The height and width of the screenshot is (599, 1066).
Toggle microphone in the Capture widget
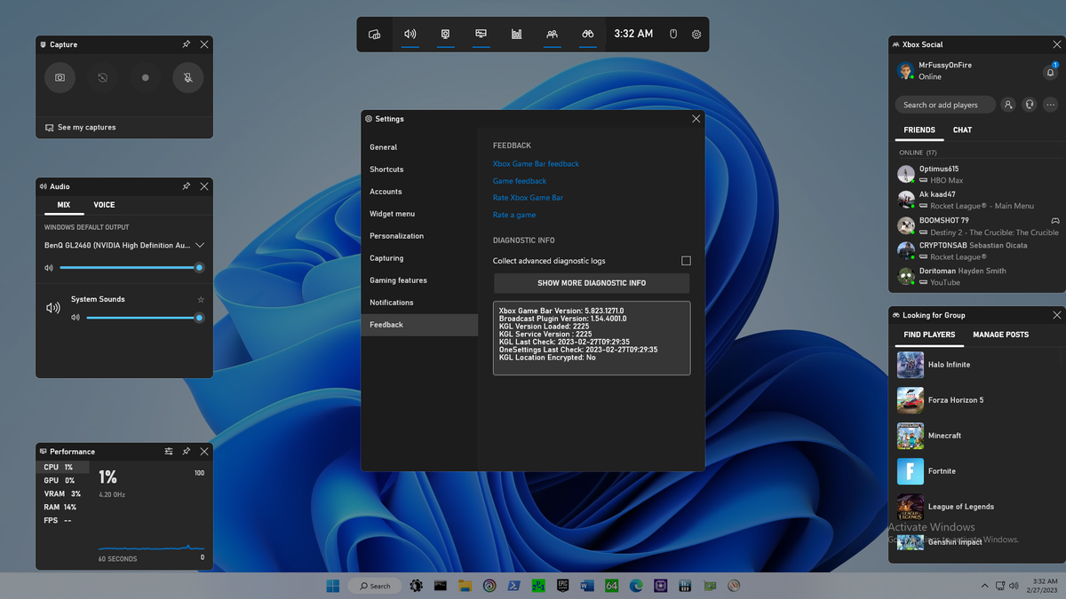188,78
